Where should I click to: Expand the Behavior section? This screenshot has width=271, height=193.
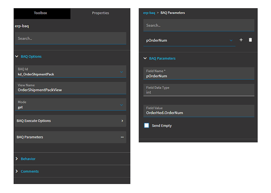pyautogui.click(x=17, y=158)
